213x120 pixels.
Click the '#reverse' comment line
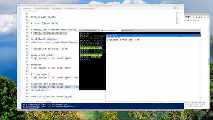pos(36,65)
